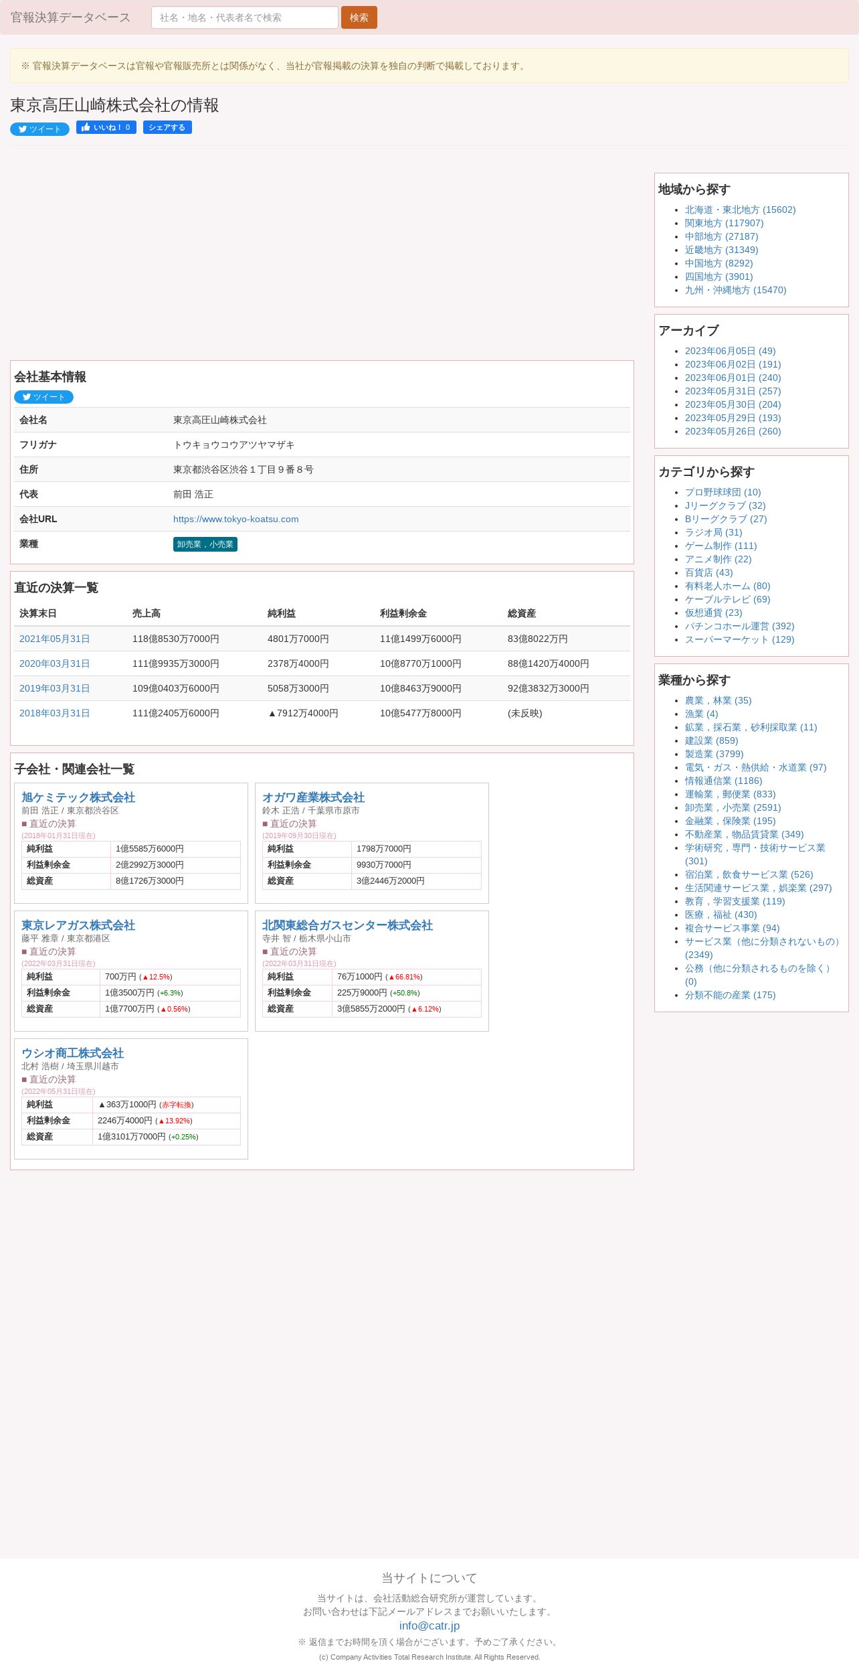Image resolution: width=859 pixels, height=1669 pixels.
Task: Open スーパーマーケット (129) category
Action: tap(739, 639)
